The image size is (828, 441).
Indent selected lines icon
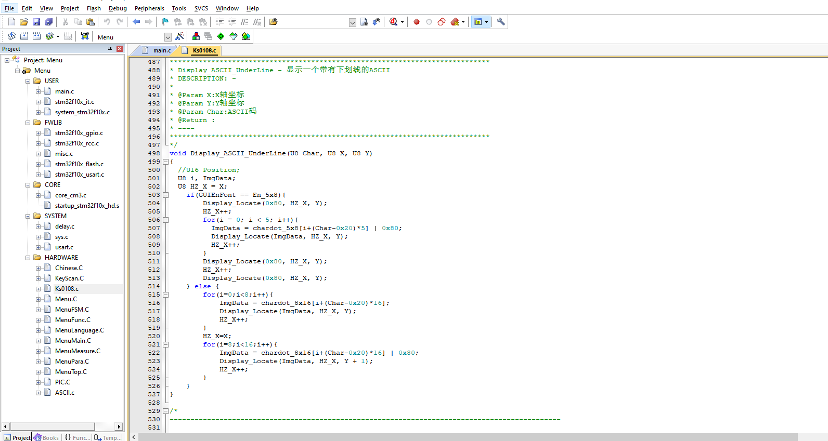pyautogui.click(x=219, y=22)
